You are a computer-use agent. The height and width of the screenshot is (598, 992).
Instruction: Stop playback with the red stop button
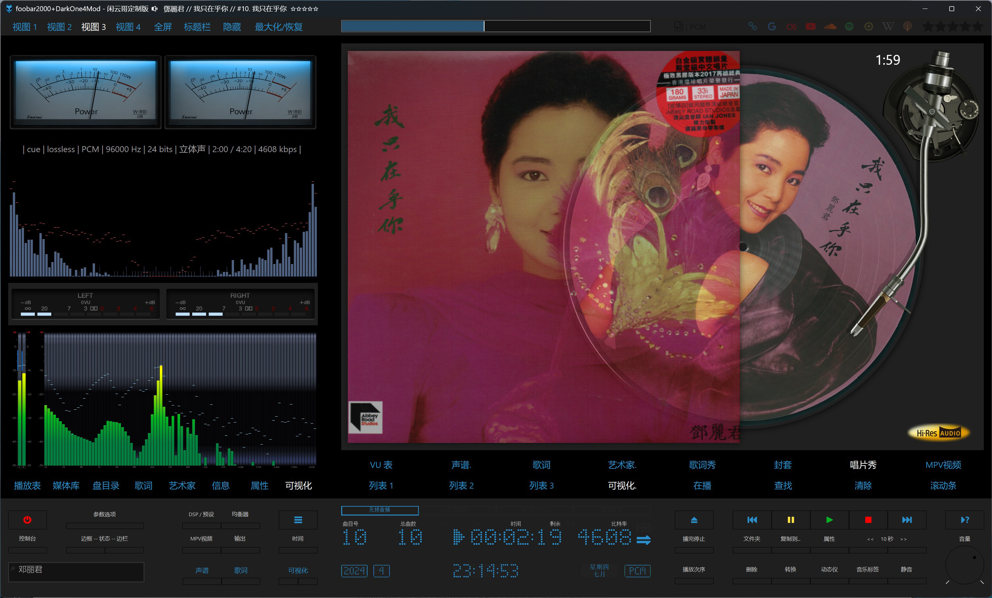(868, 519)
